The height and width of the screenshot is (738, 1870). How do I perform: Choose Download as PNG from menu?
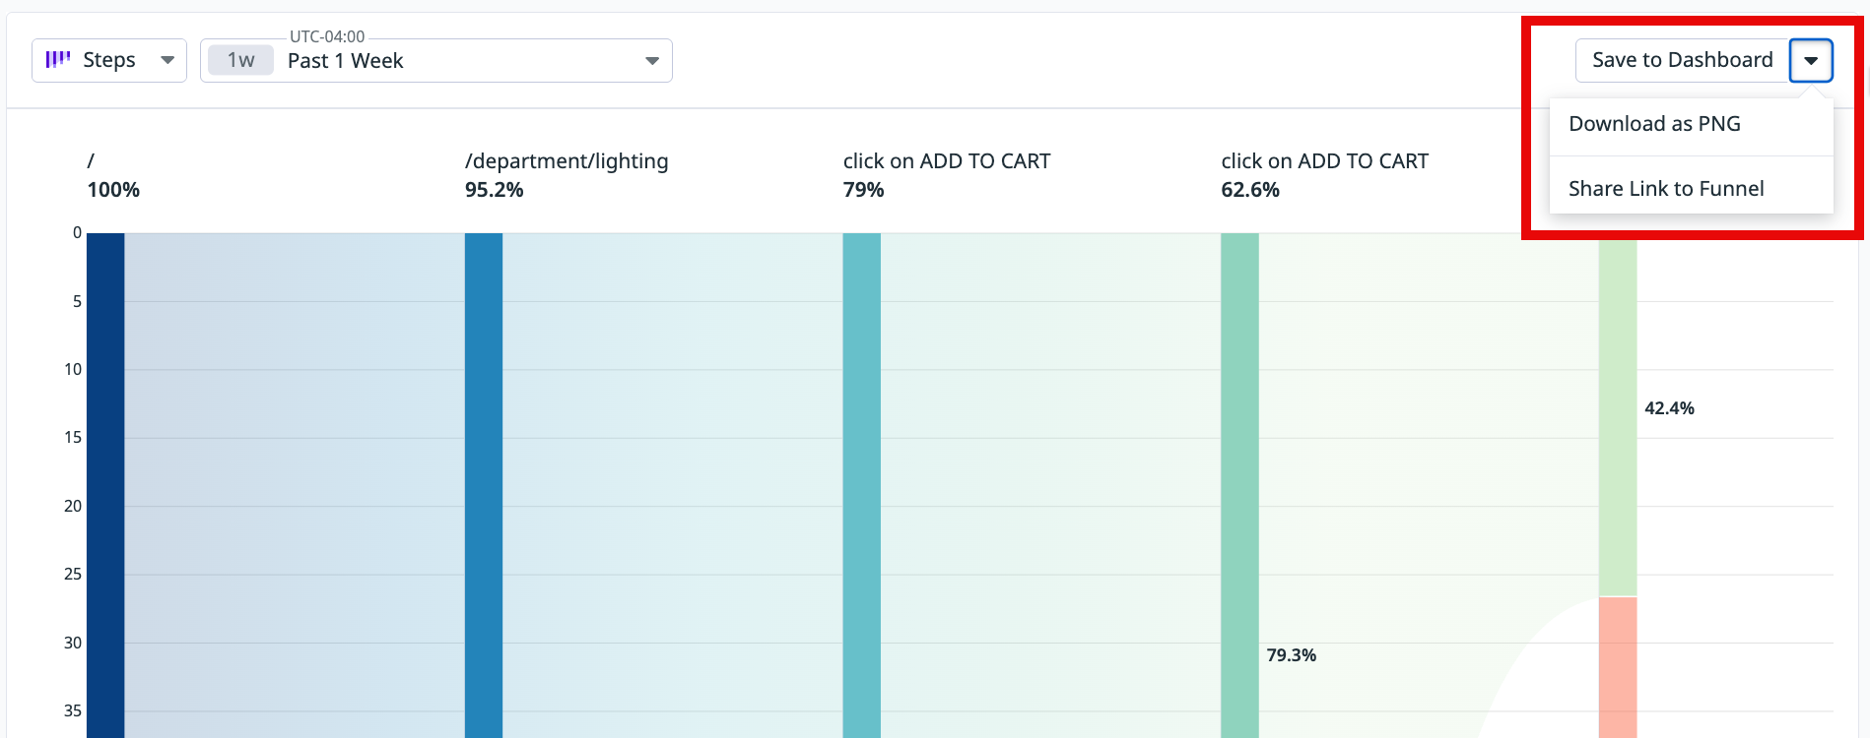[x=1654, y=124]
